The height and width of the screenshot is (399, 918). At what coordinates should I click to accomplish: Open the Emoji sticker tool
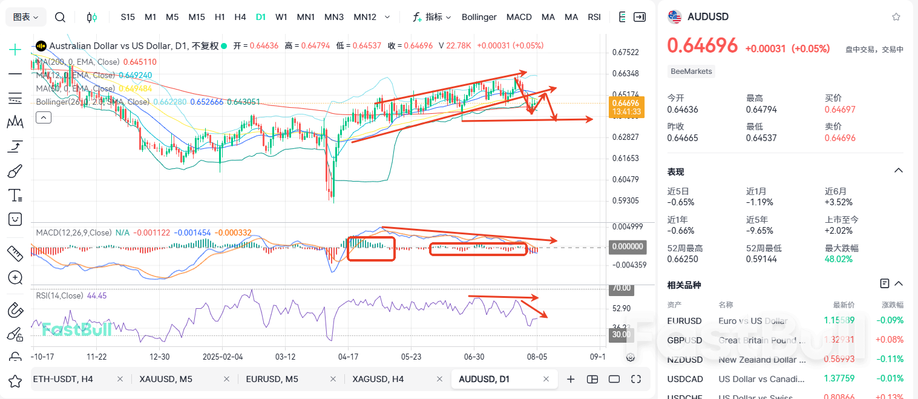[x=15, y=219]
